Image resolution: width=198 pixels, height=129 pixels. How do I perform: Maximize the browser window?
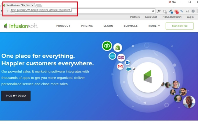(190, 2)
